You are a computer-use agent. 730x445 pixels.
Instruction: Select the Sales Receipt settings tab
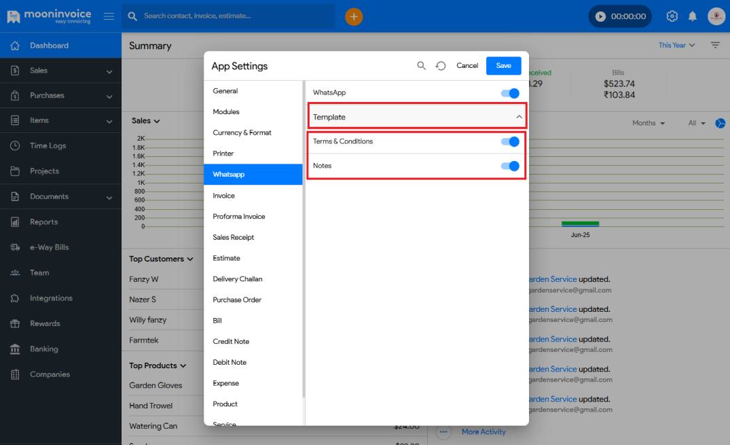pyautogui.click(x=253, y=237)
